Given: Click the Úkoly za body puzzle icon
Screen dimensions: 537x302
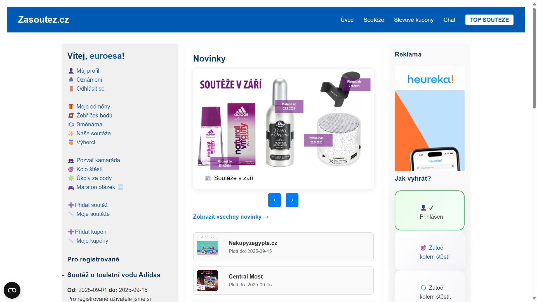Looking at the screenshot, I should point(71,178).
